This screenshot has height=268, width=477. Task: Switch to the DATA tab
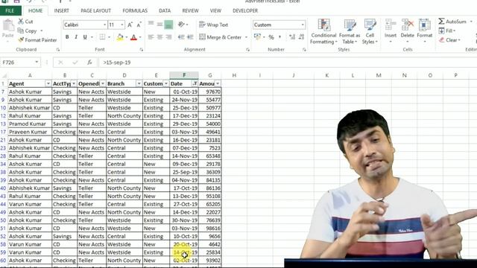165,10
